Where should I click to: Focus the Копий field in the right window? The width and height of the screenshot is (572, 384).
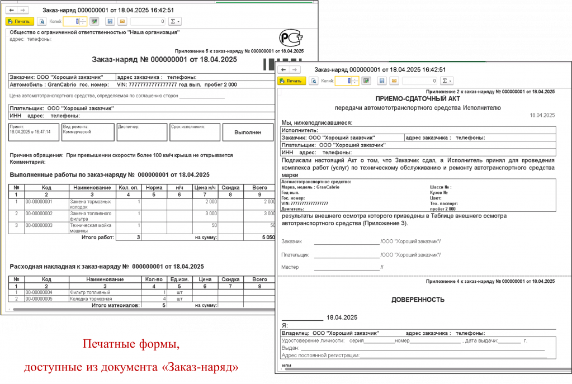pyautogui.click(x=343, y=81)
